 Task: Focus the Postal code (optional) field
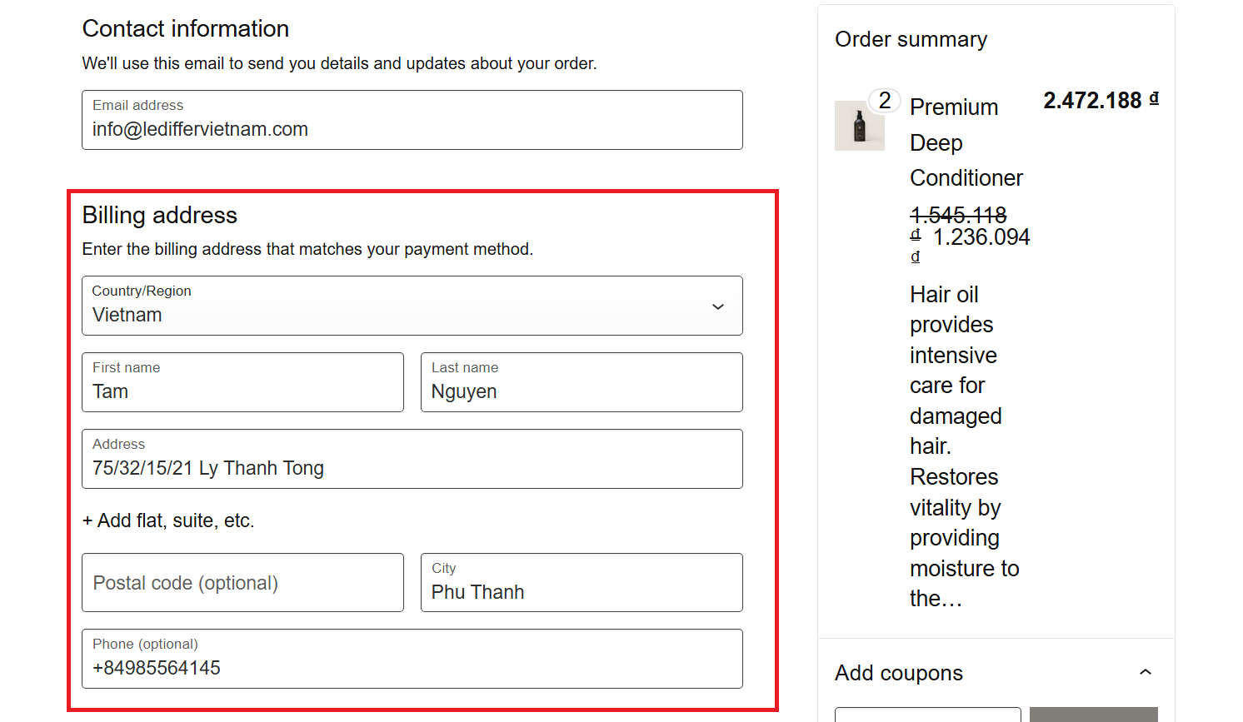tap(242, 583)
